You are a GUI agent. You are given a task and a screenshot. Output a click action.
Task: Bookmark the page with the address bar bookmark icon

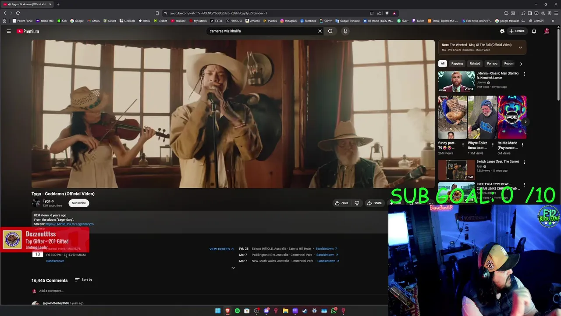[x=157, y=13]
